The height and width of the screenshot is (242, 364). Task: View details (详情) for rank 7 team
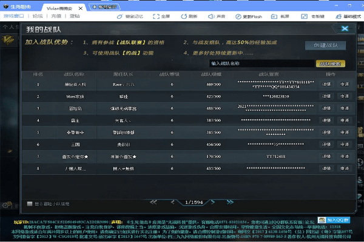[326, 157]
